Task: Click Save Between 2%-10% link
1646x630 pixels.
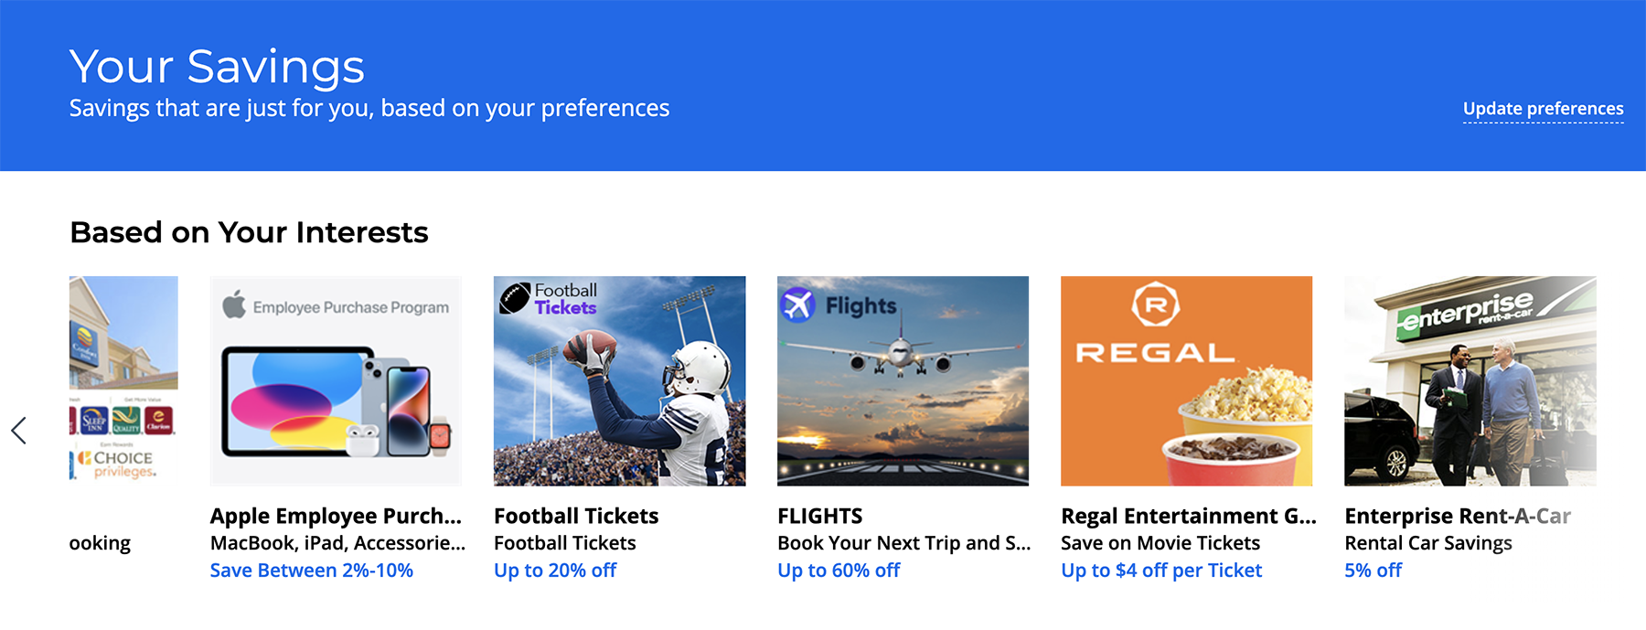Action: point(312,571)
